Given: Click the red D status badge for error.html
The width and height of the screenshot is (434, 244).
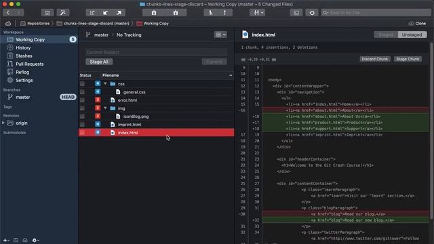Looking at the screenshot, I should (98, 100).
